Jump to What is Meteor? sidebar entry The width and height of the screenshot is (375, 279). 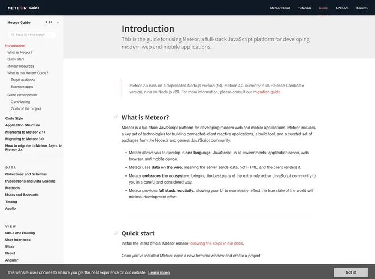tap(20, 53)
